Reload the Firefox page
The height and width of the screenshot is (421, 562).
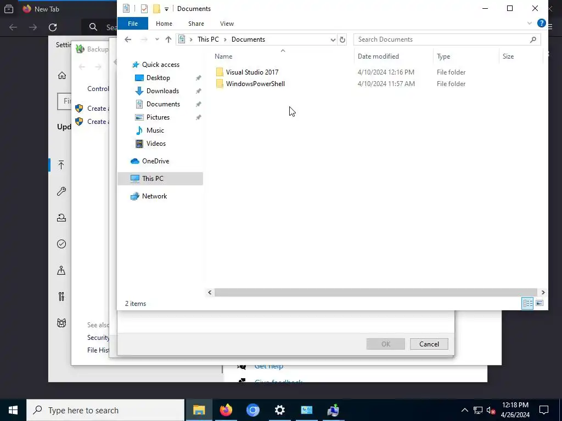click(x=53, y=27)
